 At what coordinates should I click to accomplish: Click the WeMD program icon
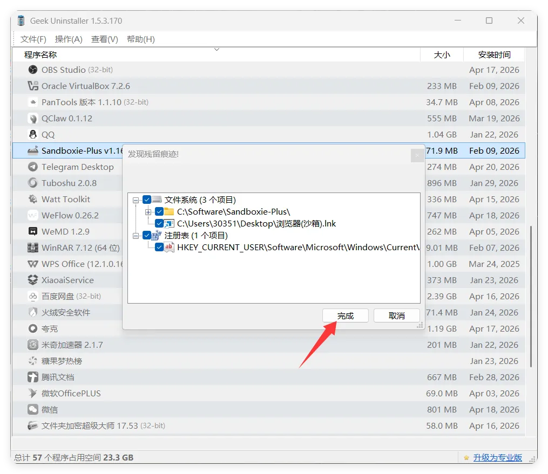(33, 231)
